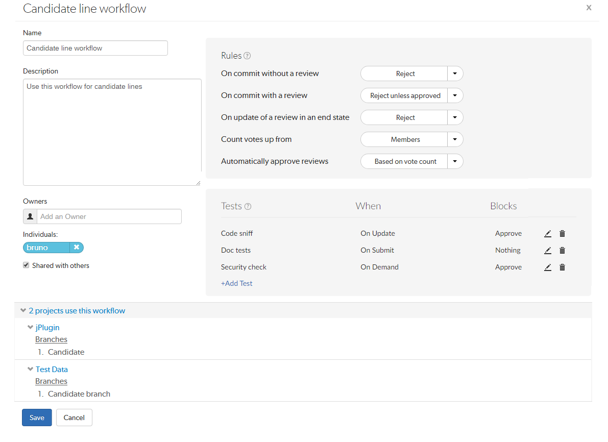Open the Reject unless approved dropdown
The image size is (608, 442).
454,95
